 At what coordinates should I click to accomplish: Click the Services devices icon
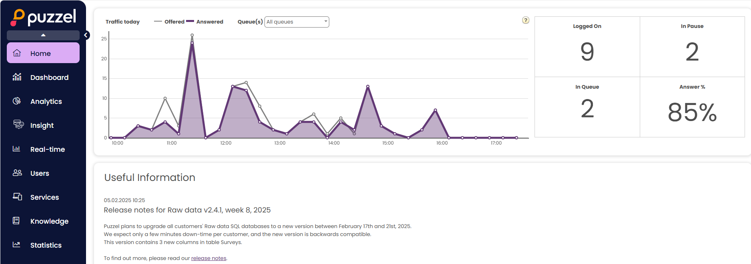(17, 197)
